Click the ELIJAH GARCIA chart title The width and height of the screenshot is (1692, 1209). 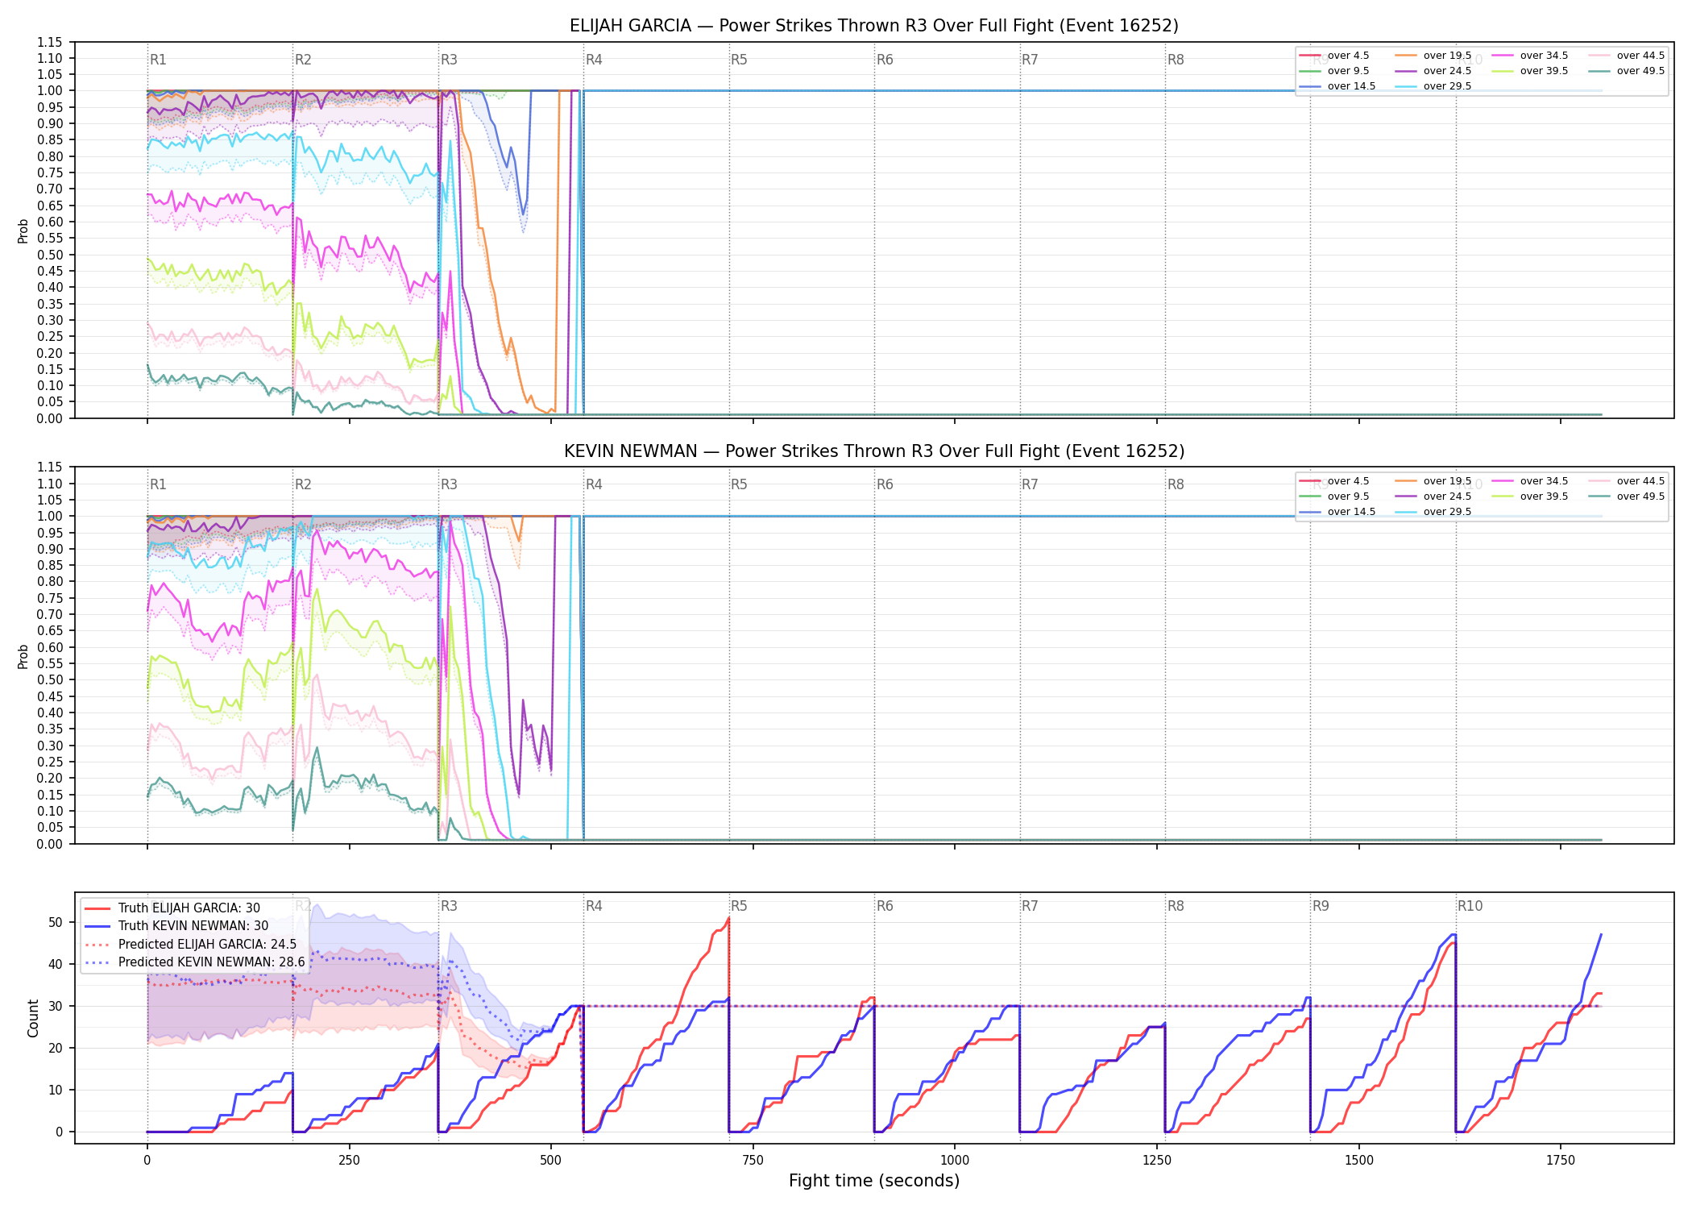tap(874, 26)
